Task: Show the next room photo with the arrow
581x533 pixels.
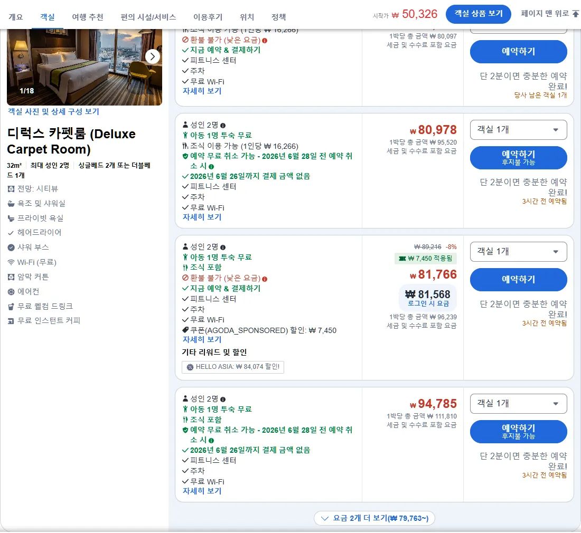Action: [152, 56]
